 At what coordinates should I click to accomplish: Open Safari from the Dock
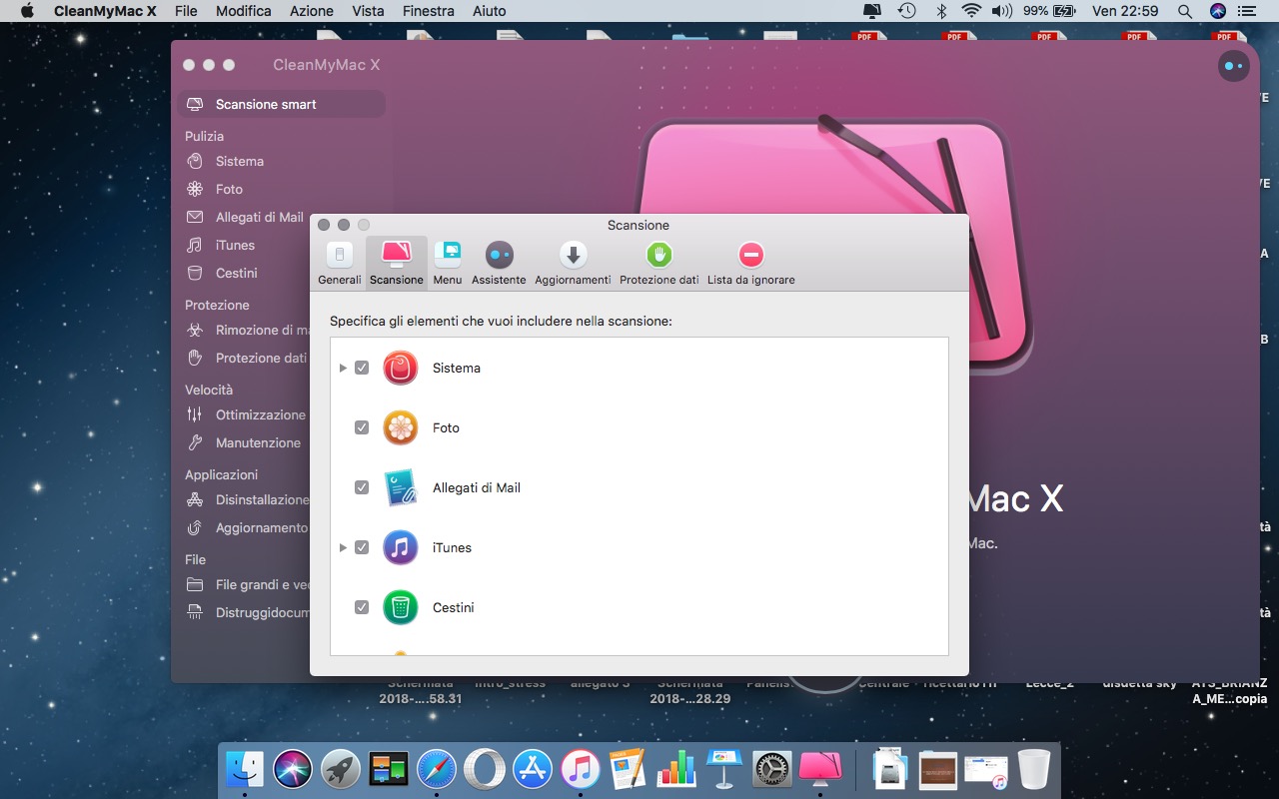pos(437,769)
